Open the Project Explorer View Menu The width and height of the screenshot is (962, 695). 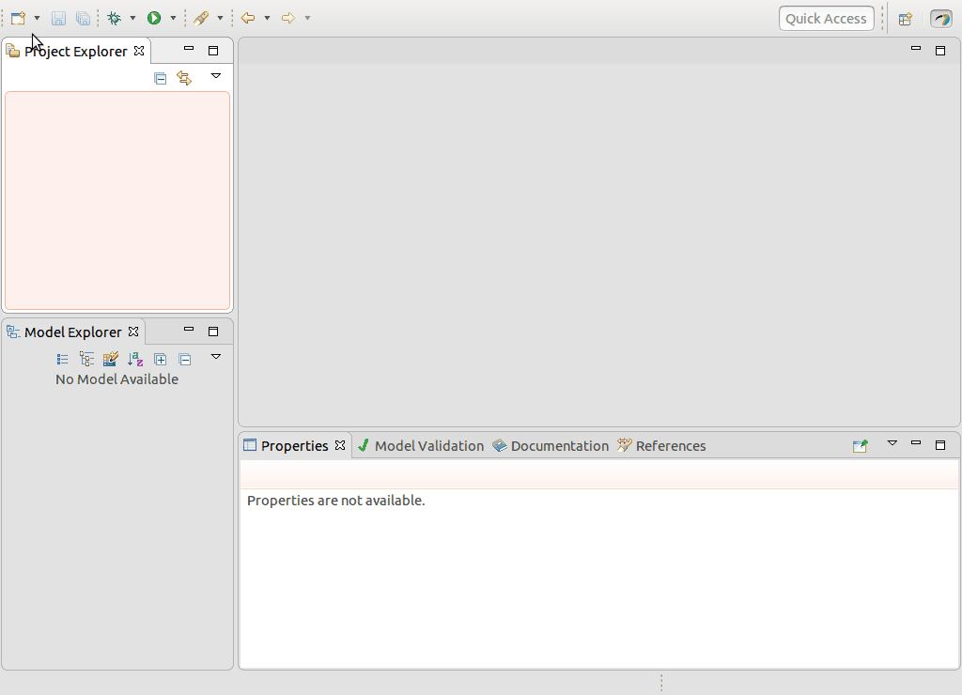215,76
